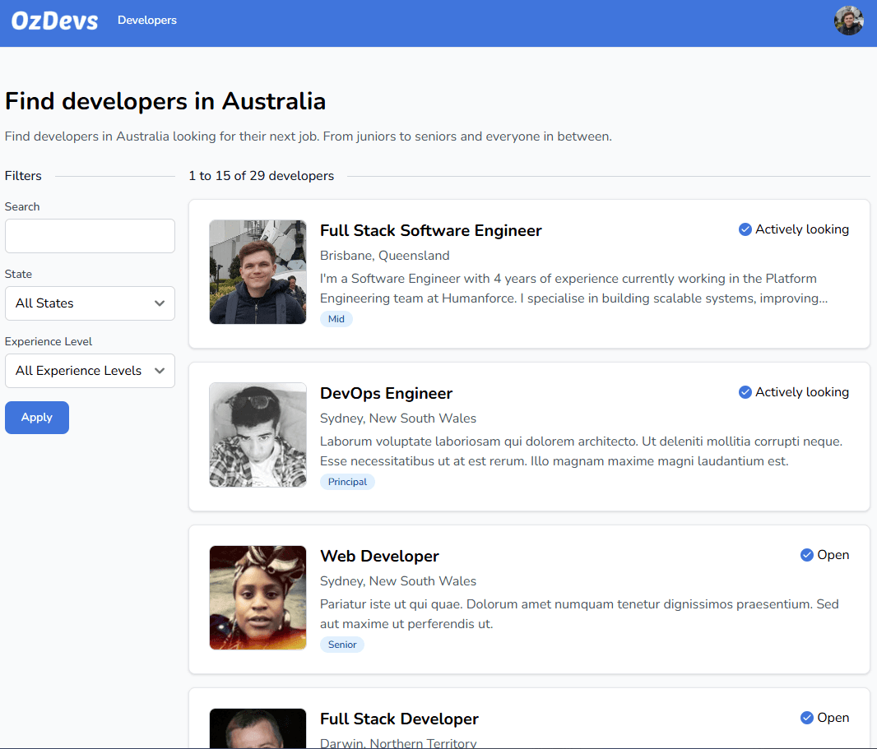Screen dimensions: 877x749
Task: Open the Full Stack Software Engineer profile title
Action: pyautogui.click(x=431, y=230)
